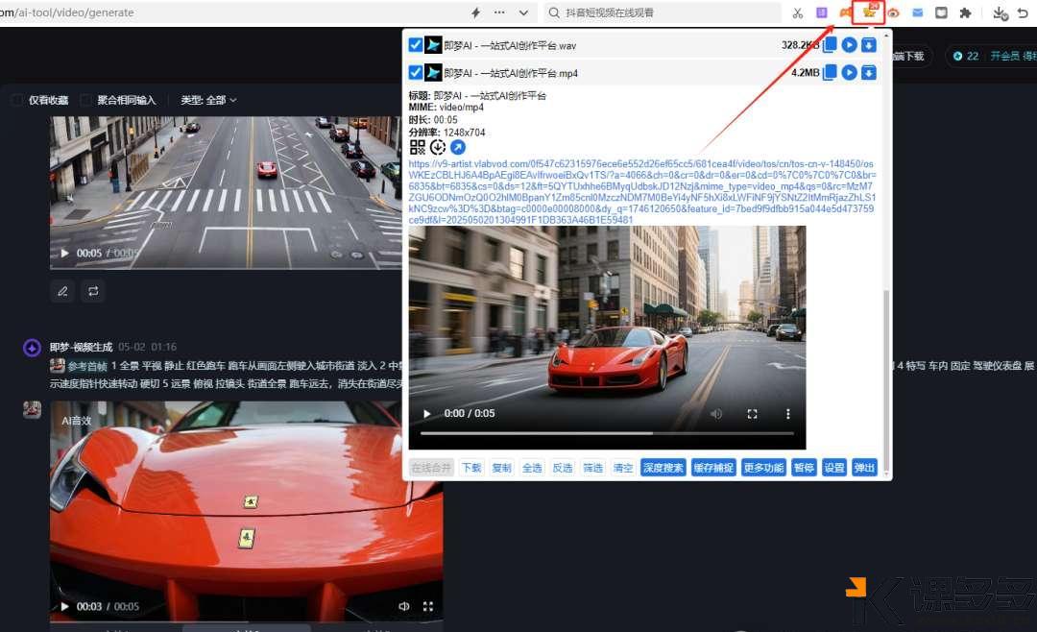This screenshot has height=632, width=1037.
Task: Expand the 类型: 全部 dropdown
Action: (x=209, y=100)
